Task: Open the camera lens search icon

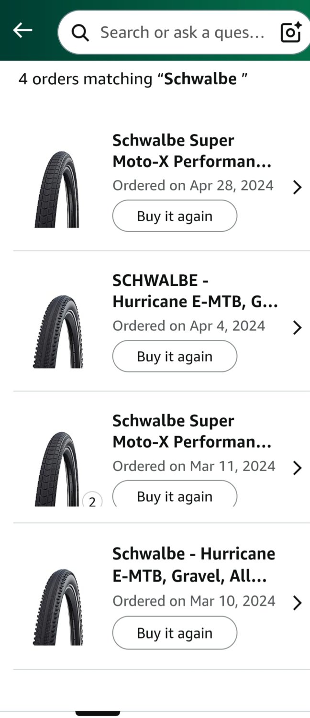Action: click(x=290, y=32)
